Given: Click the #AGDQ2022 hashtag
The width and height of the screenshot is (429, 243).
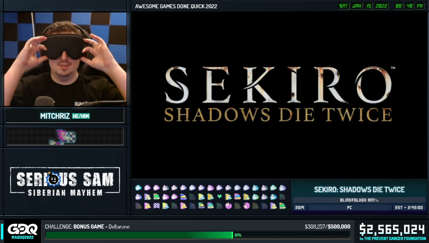Looking at the screenshot, I should 22,237.
